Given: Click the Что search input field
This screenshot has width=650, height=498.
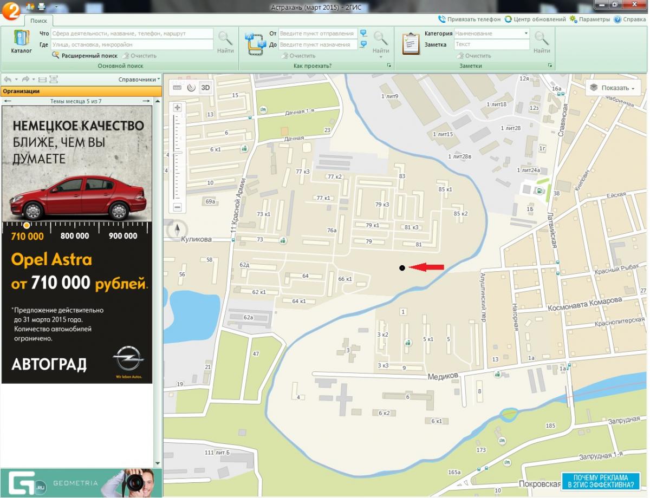Looking at the screenshot, I should (x=132, y=34).
